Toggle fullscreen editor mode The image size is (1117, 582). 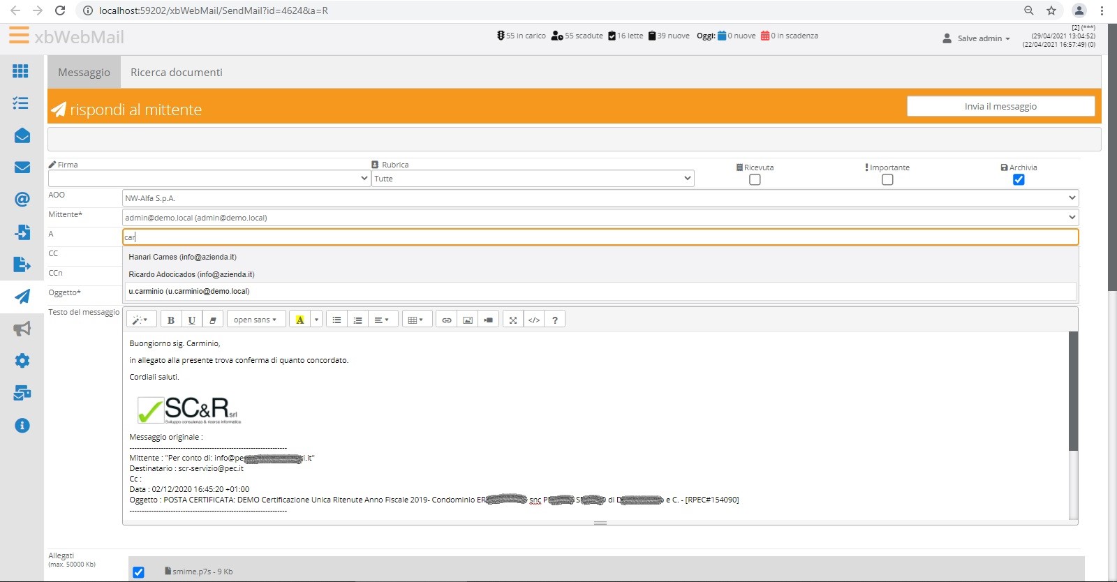coord(513,320)
